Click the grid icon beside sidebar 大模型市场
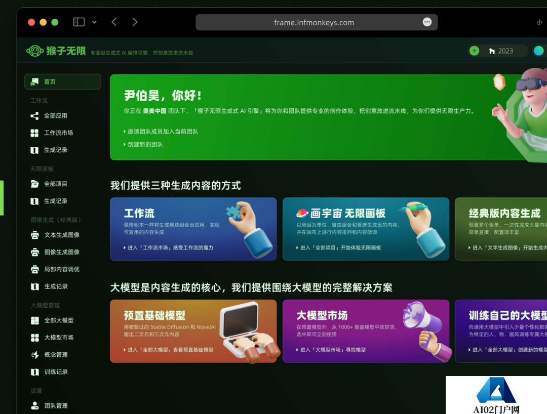The width and height of the screenshot is (547, 414). [x=35, y=338]
